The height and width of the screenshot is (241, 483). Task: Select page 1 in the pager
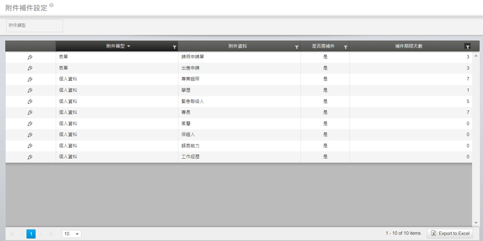31,234
